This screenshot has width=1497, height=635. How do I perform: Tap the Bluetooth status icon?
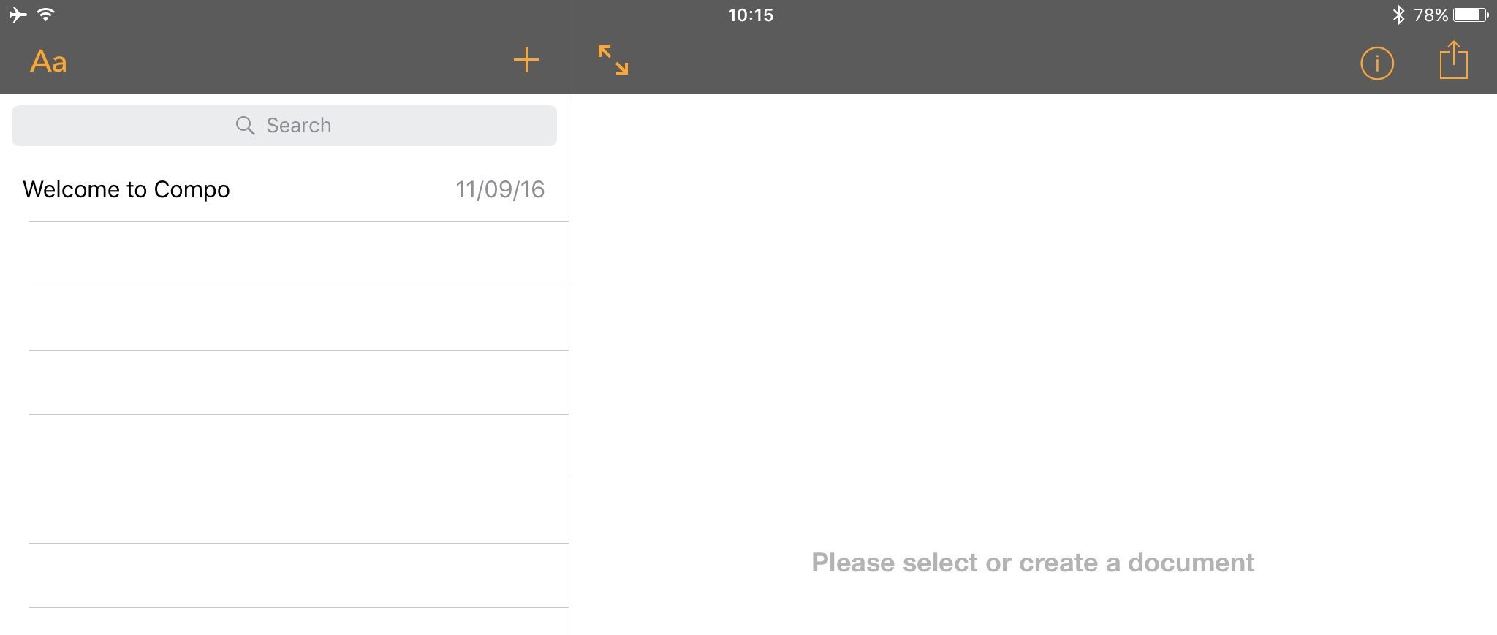(x=1398, y=15)
